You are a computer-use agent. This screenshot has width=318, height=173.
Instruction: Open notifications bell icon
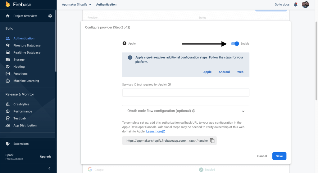[296, 4]
